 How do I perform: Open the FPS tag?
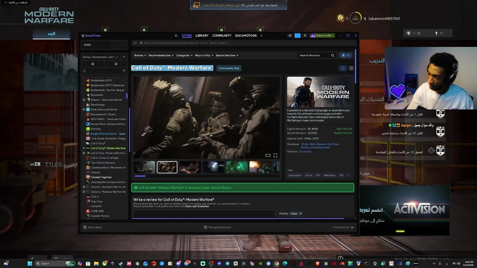[318, 175]
